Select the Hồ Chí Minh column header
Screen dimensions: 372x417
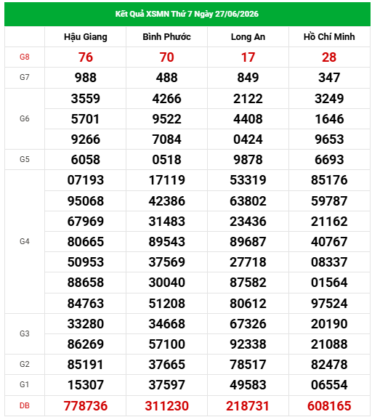(x=329, y=37)
